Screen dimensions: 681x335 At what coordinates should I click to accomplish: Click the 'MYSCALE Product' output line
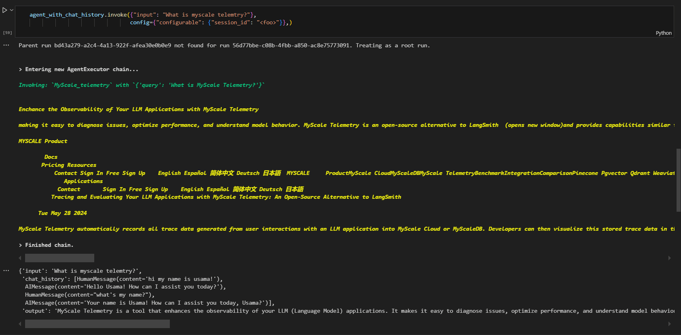(x=43, y=141)
